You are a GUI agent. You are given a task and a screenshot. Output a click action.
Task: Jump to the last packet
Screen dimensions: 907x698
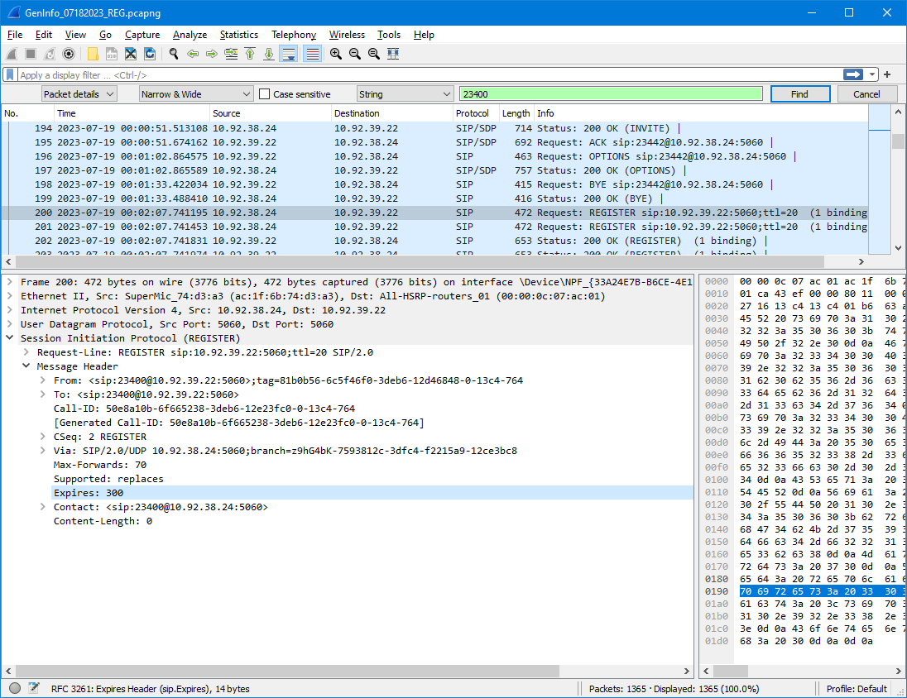pos(269,54)
